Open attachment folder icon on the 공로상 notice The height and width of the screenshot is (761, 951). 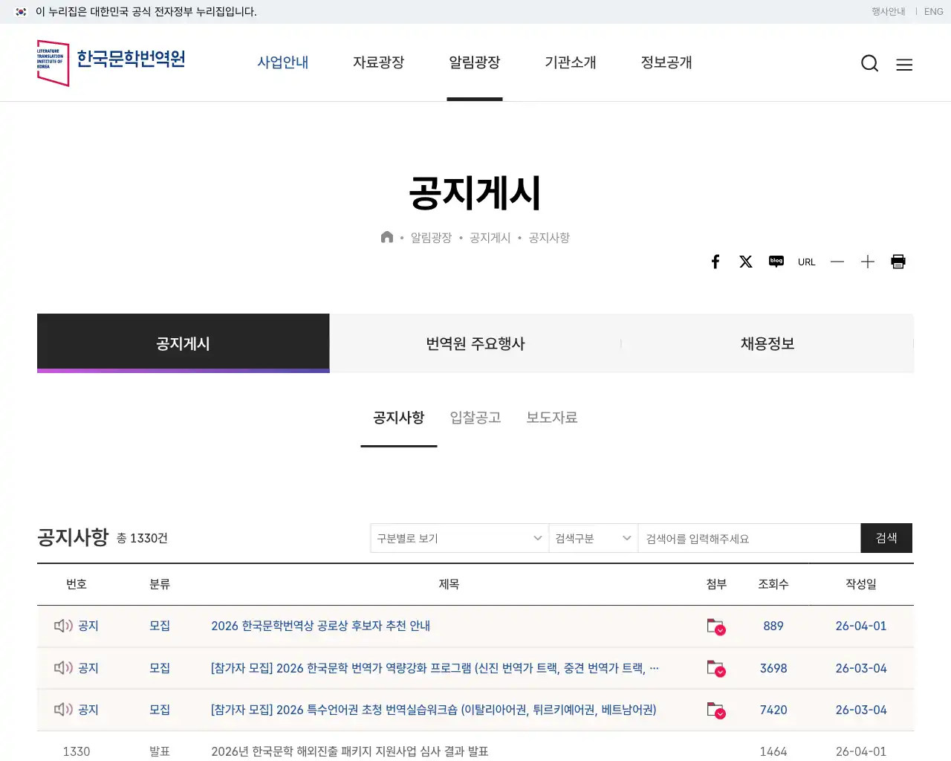[715, 626]
